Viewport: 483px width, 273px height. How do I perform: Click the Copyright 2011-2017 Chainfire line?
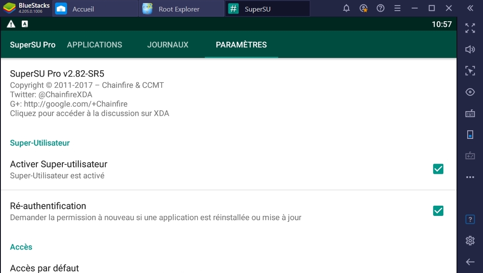87,85
